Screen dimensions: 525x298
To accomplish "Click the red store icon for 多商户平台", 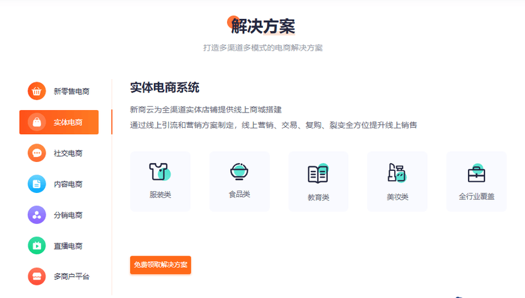I will [x=37, y=276].
